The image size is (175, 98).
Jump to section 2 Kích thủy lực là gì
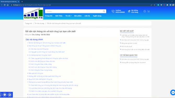44,46
